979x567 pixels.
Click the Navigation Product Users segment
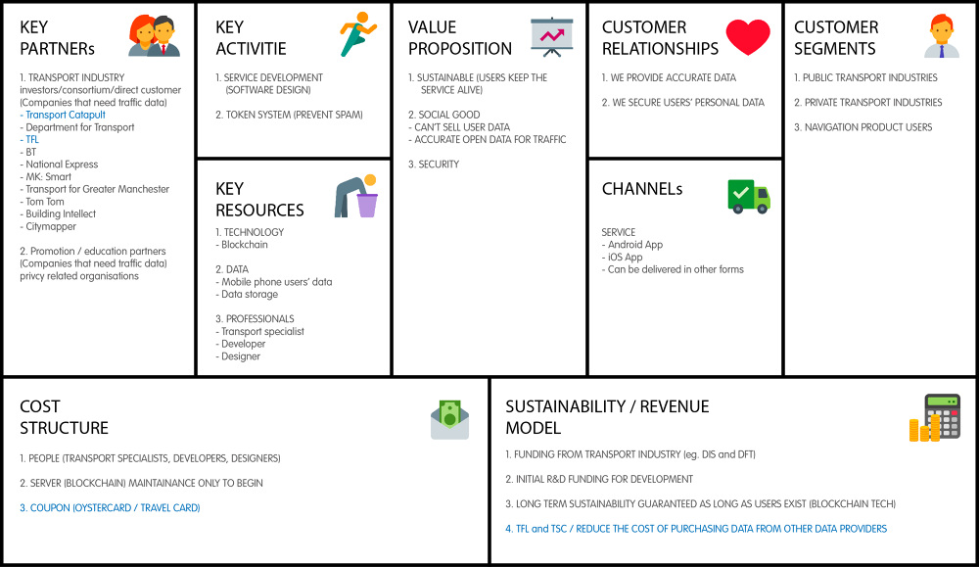(862, 127)
